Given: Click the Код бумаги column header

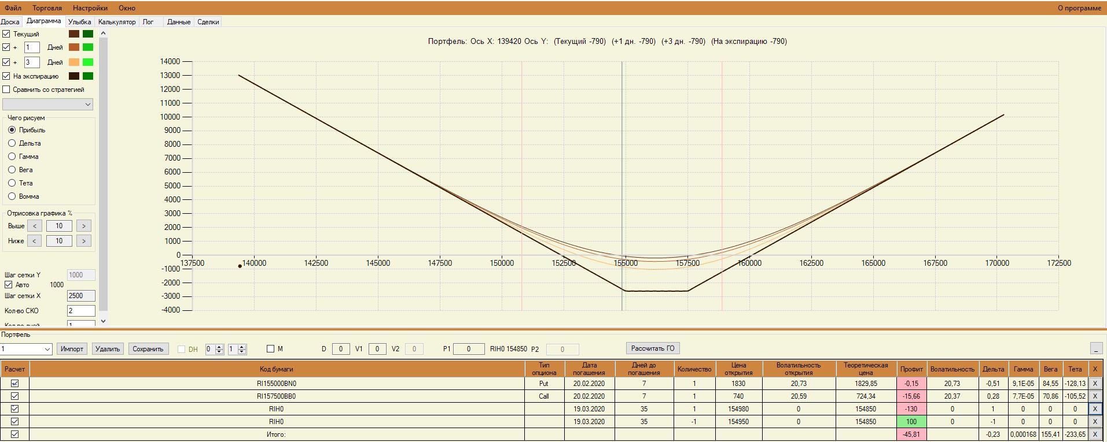Looking at the screenshot, I should pos(277,369).
